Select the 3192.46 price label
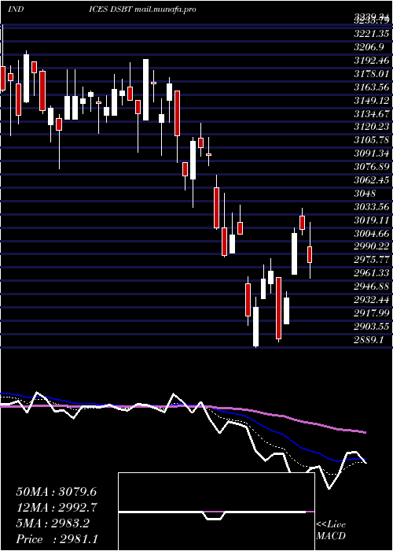Screen dimensions: 393x551 click(372, 61)
